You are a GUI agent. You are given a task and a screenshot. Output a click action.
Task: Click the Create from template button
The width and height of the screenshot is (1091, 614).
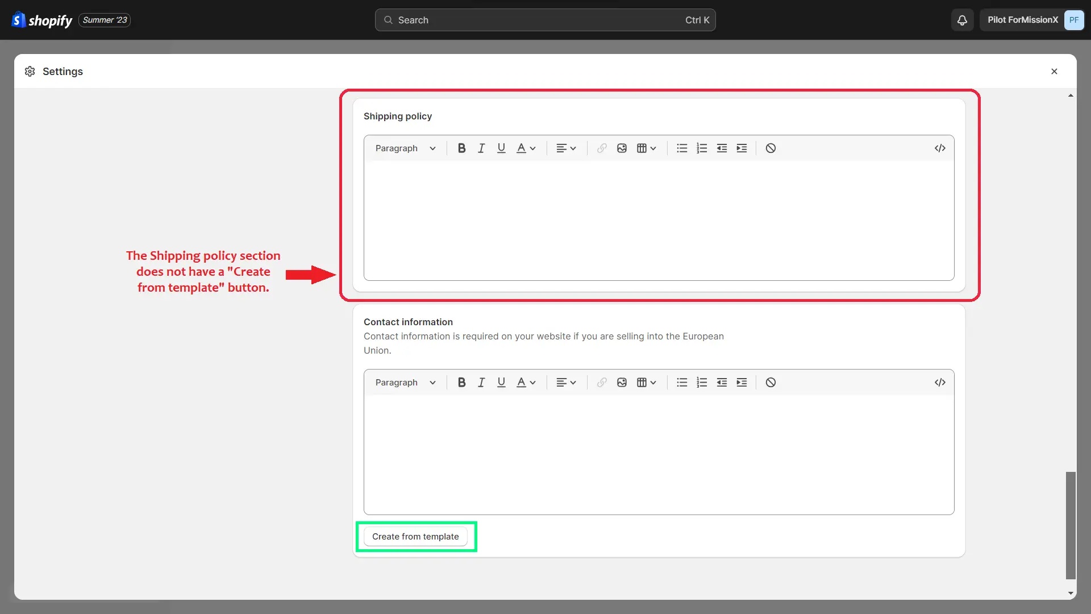pyautogui.click(x=415, y=536)
